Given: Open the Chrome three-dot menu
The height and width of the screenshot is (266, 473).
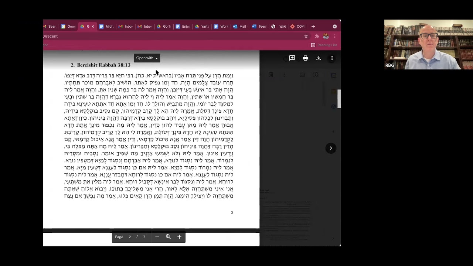Looking at the screenshot, I should coord(335,36).
